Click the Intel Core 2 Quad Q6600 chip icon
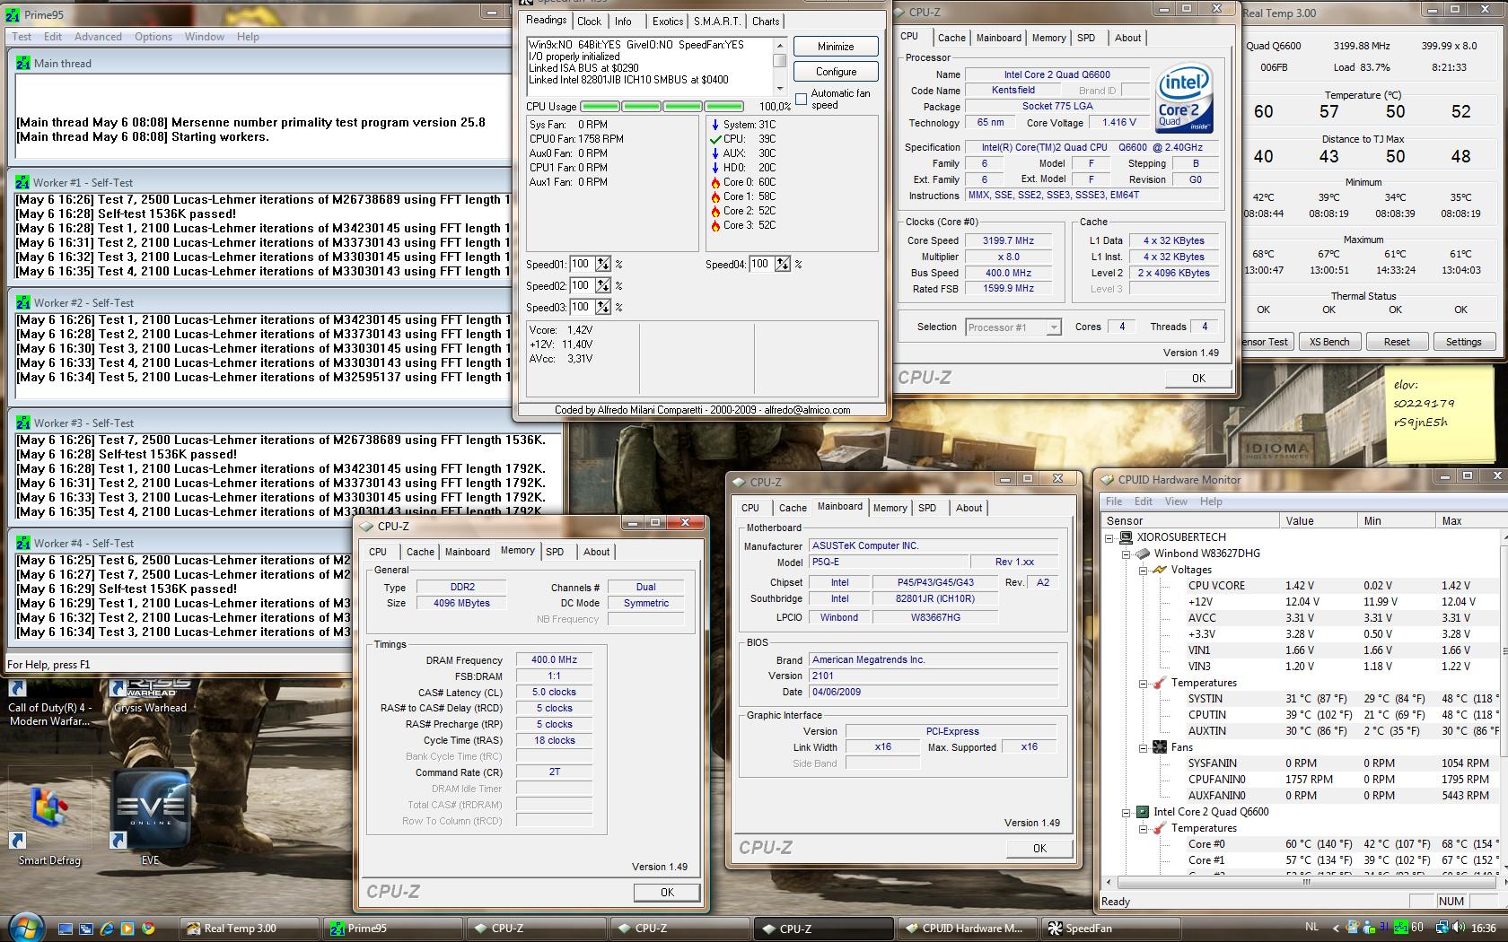The height and width of the screenshot is (942, 1508). tap(1143, 812)
